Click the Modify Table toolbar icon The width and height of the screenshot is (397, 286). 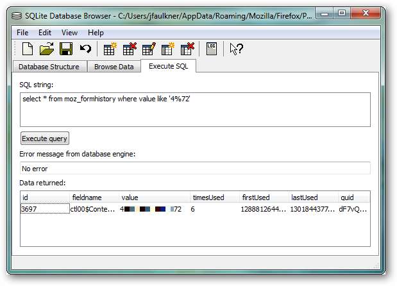tap(149, 49)
